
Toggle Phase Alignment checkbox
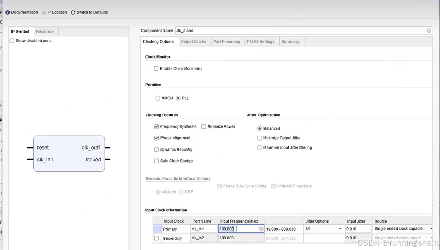pyautogui.click(x=156, y=138)
